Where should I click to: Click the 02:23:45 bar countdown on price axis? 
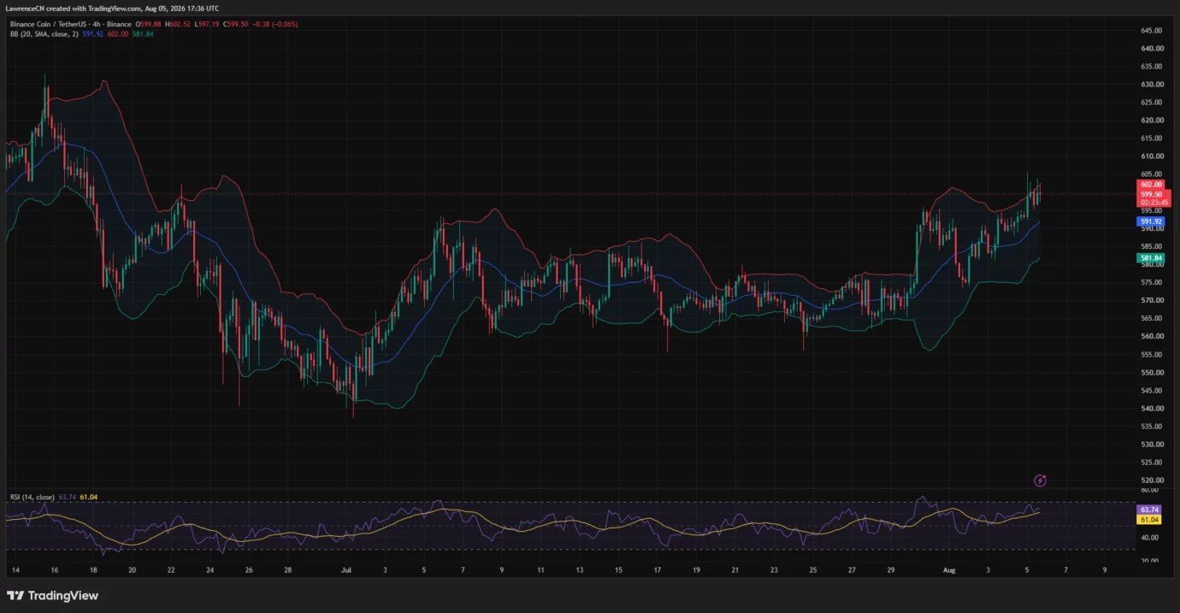[1154, 203]
